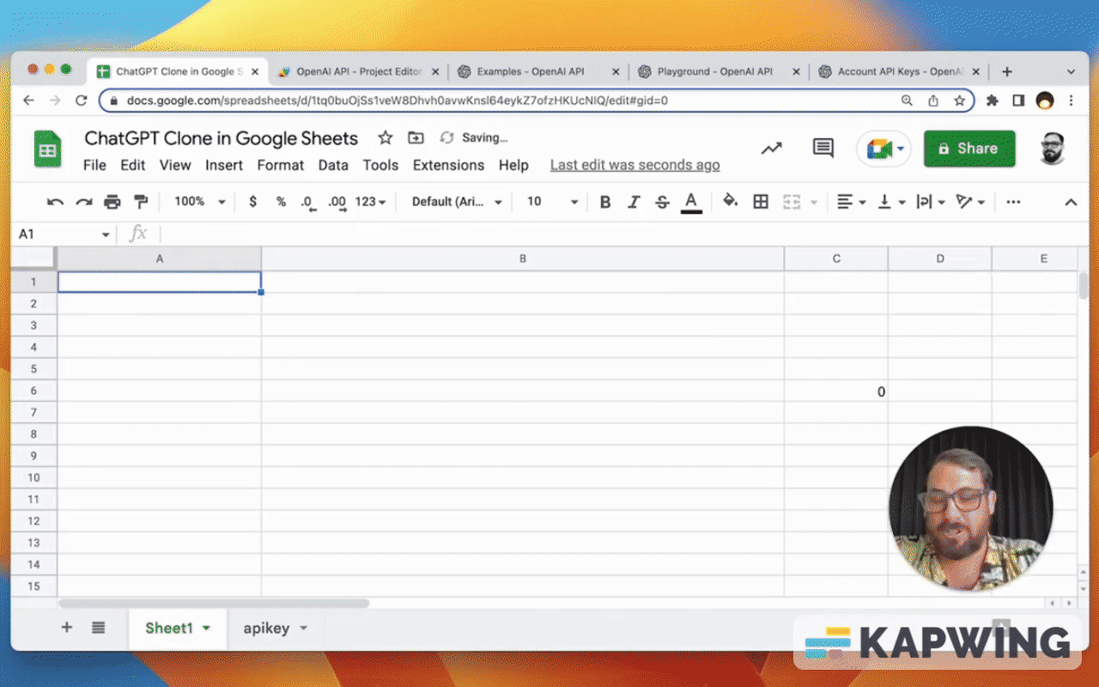Open the Tools menu
The image size is (1099, 687).
point(380,165)
